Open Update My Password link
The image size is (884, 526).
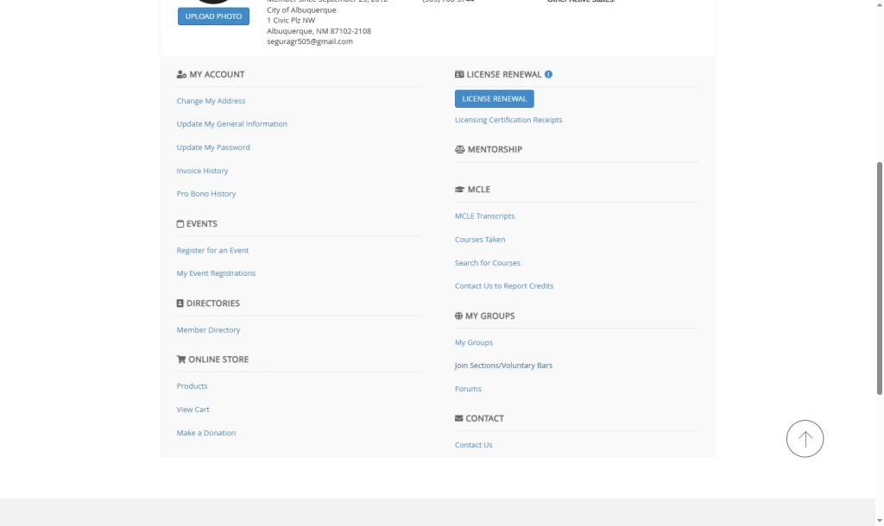[x=213, y=147]
